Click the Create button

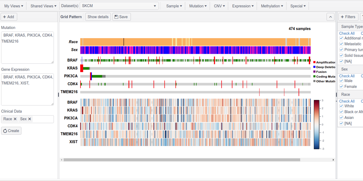11,131
